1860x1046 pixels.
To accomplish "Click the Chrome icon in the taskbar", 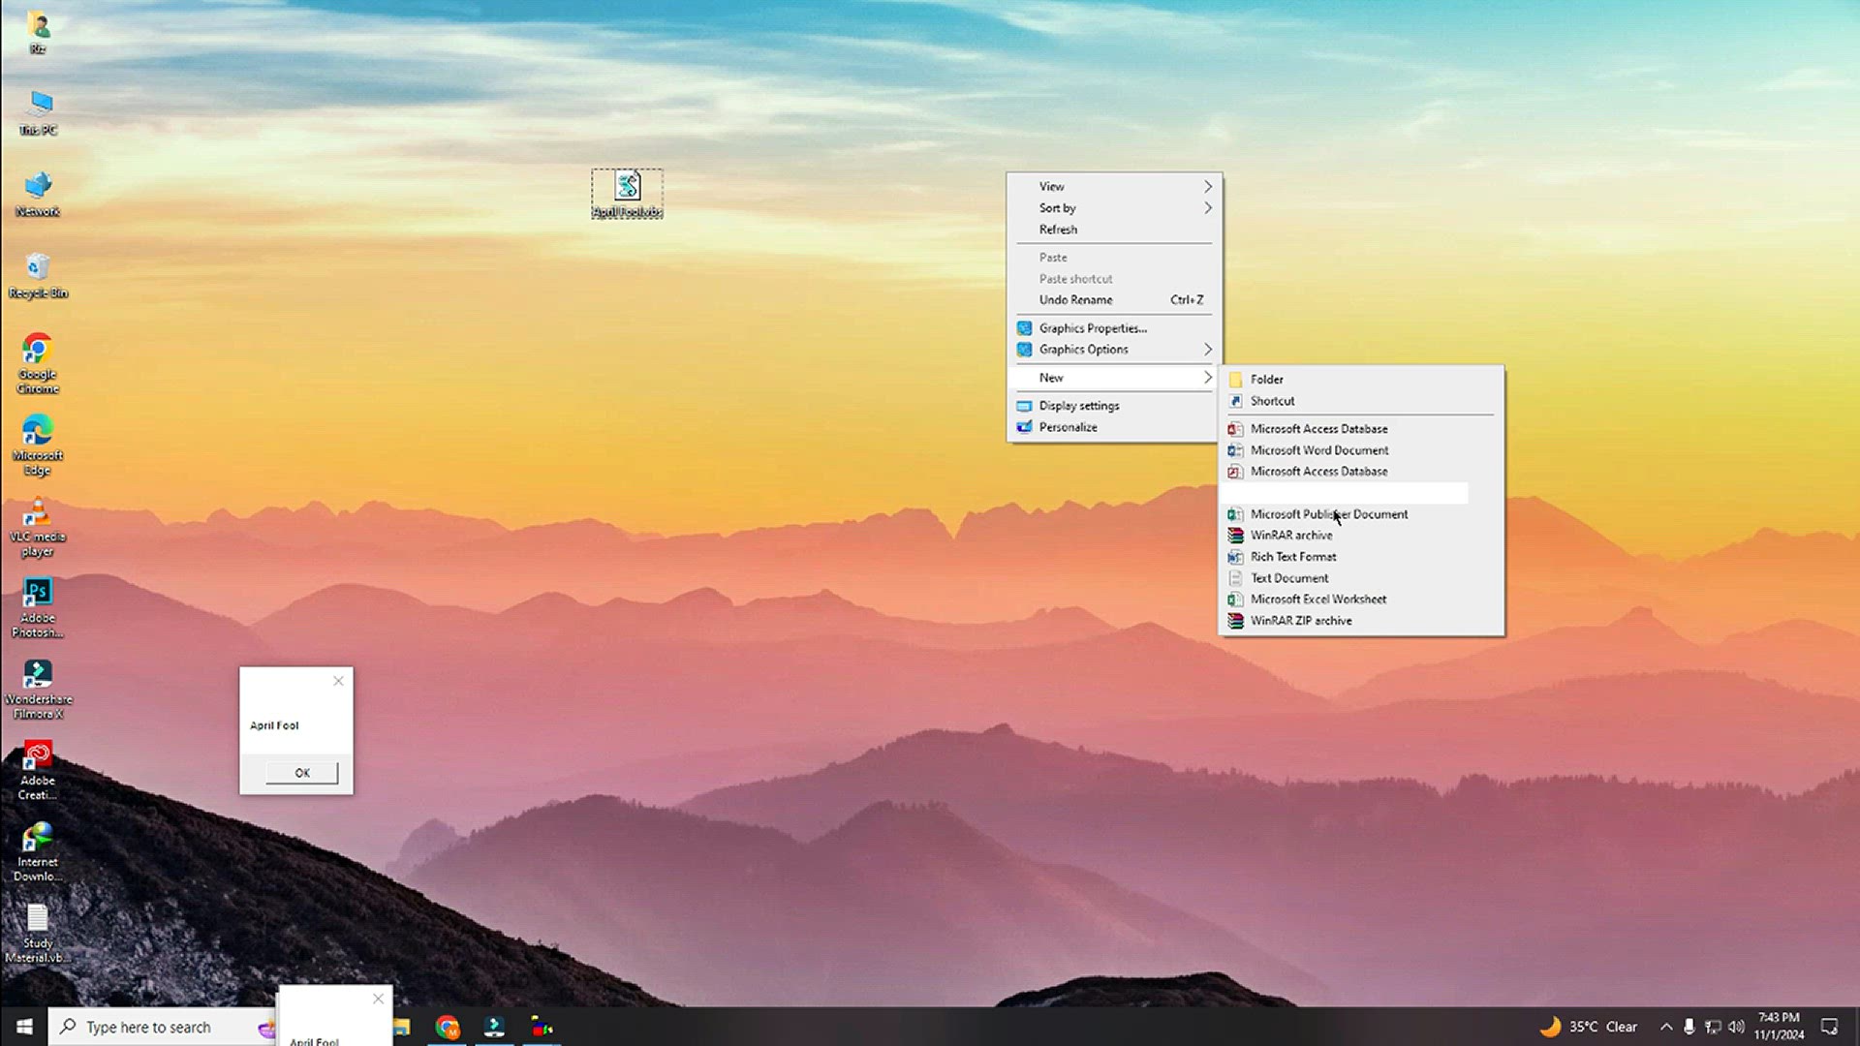I will [x=448, y=1027].
